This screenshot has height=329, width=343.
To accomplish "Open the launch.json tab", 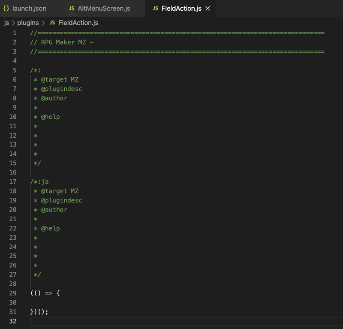I will pyautogui.click(x=29, y=9).
